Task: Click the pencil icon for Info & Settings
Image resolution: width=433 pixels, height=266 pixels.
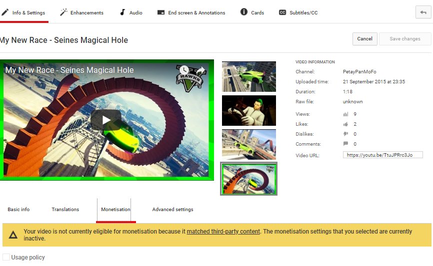Action: pyautogui.click(x=5, y=12)
